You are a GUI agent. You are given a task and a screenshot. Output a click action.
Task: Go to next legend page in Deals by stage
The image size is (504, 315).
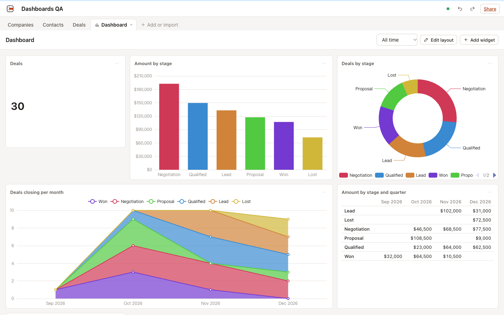click(x=495, y=175)
